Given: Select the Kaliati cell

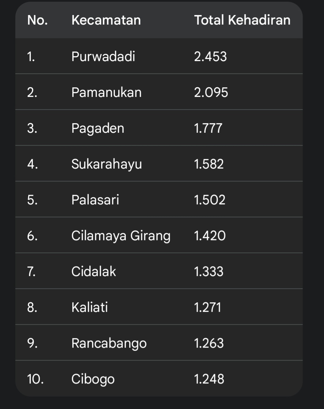Looking at the screenshot, I should pyautogui.click(x=90, y=307).
